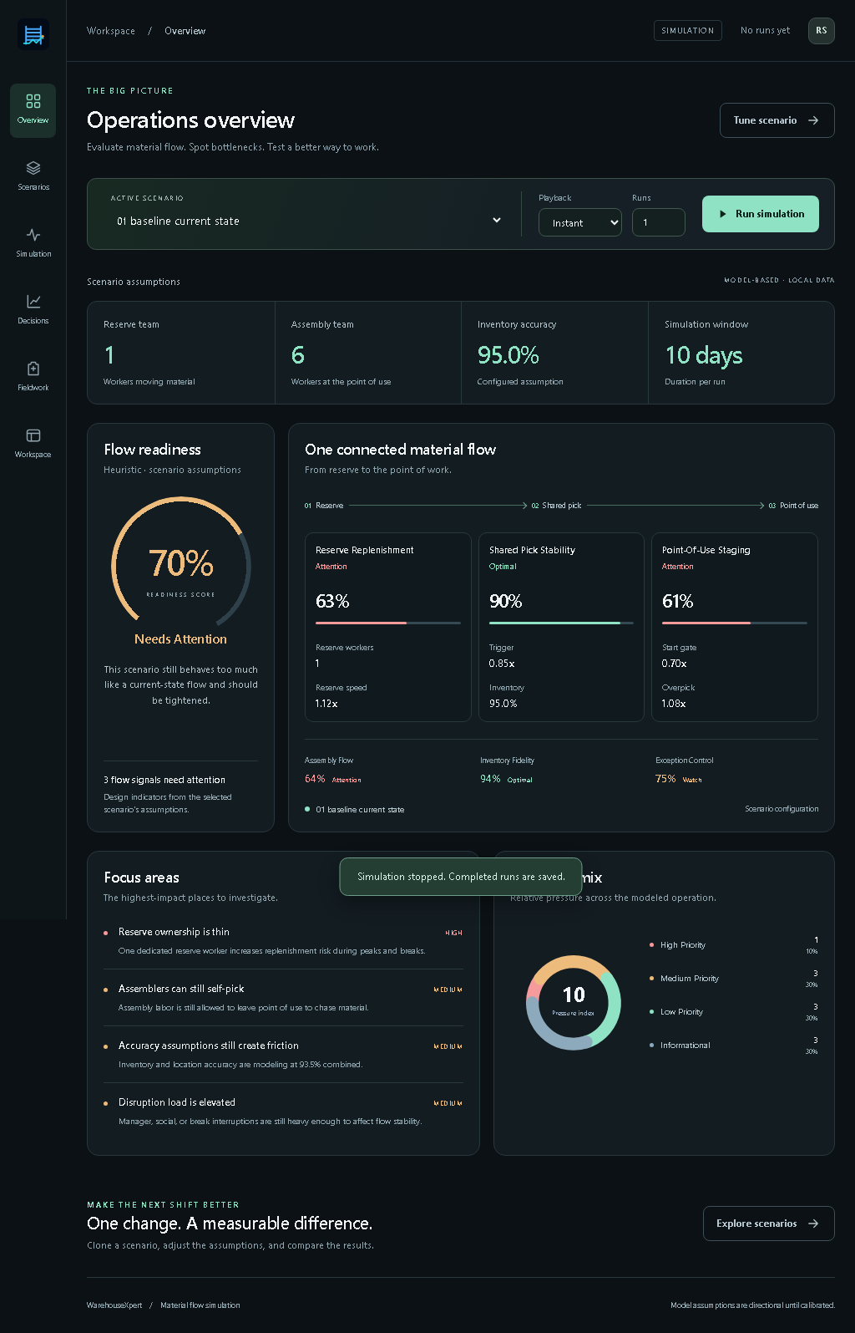Open the Scenarios layers icon
The width and height of the screenshot is (855, 1333).
coord(33,168)
